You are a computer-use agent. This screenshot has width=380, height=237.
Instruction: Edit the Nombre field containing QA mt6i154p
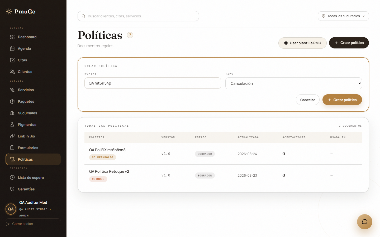(x=153, y=83)
